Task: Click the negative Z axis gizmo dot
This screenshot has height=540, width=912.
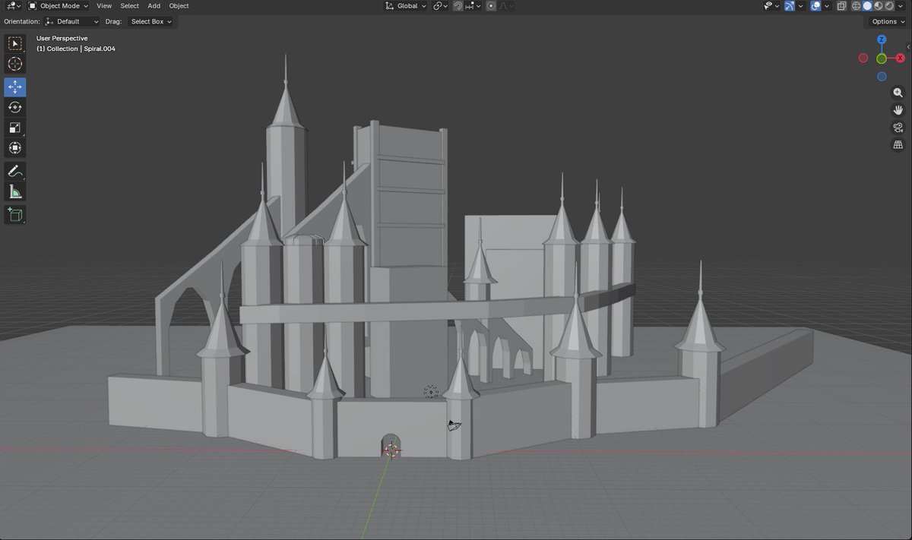Action: (x=882, y=77)
